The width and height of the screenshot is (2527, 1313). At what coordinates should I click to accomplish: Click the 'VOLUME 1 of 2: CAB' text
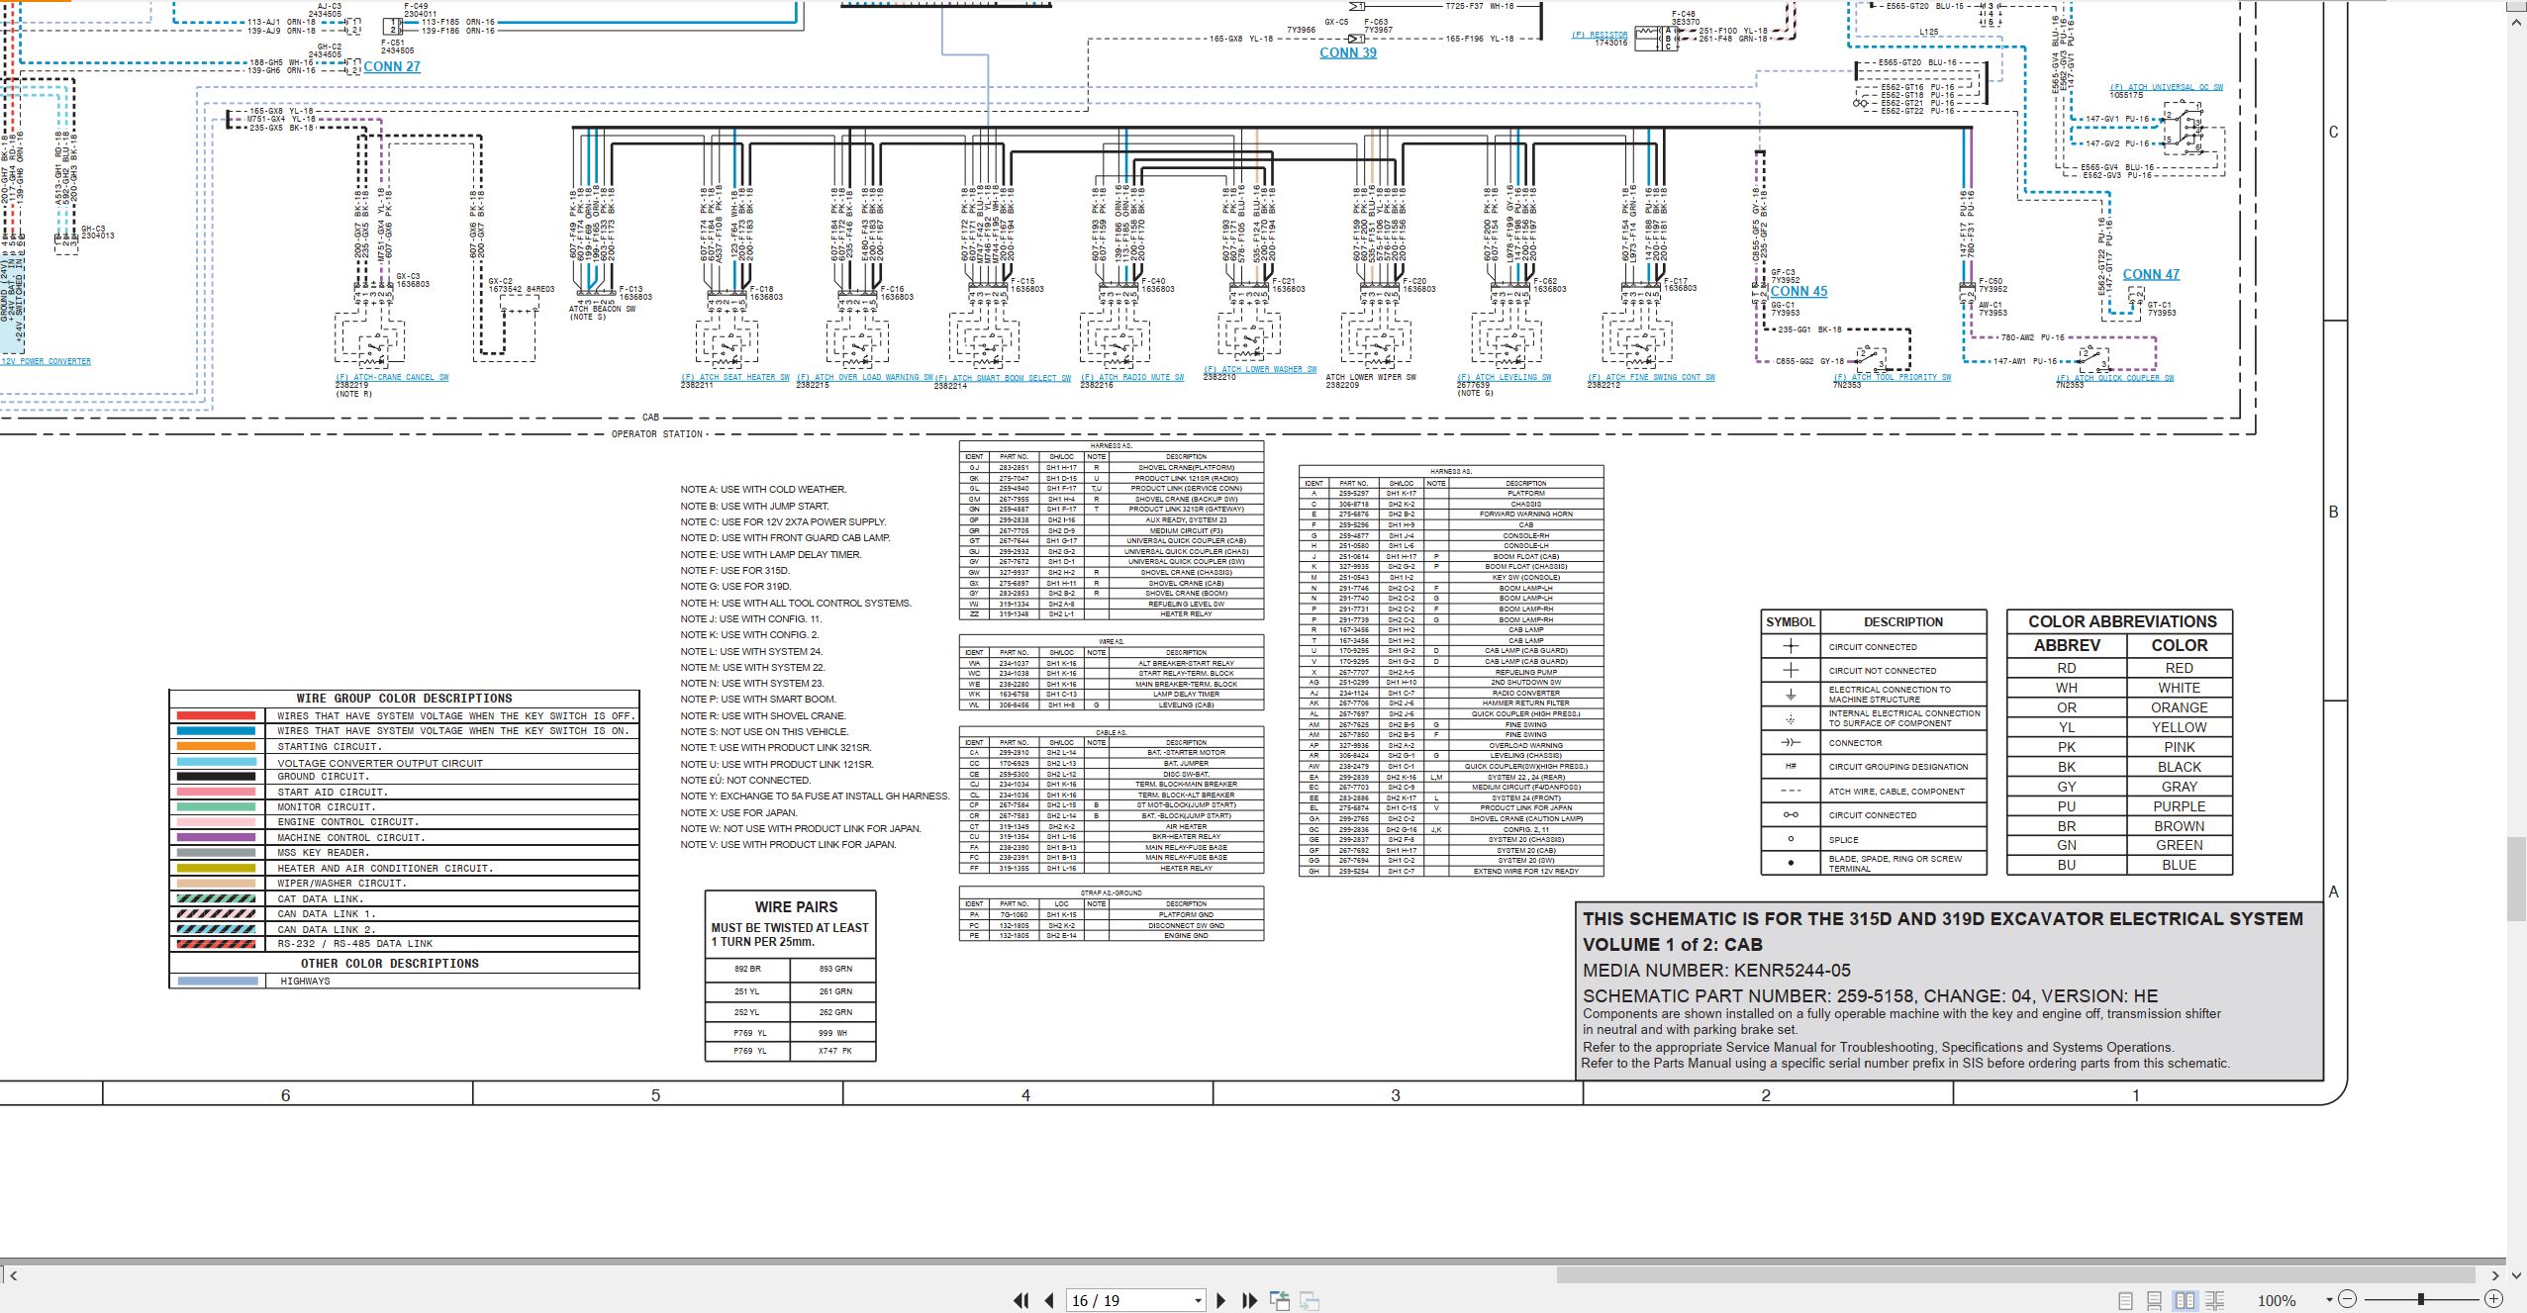click(1672, 945)
